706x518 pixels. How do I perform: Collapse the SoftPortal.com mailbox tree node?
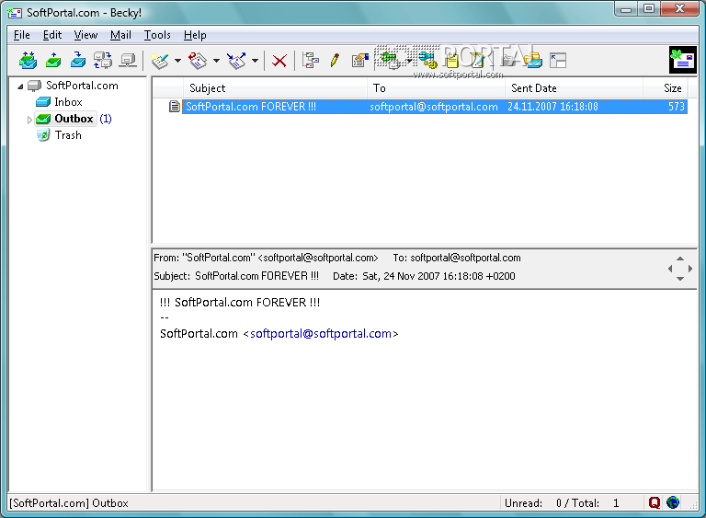click(20, 86)
